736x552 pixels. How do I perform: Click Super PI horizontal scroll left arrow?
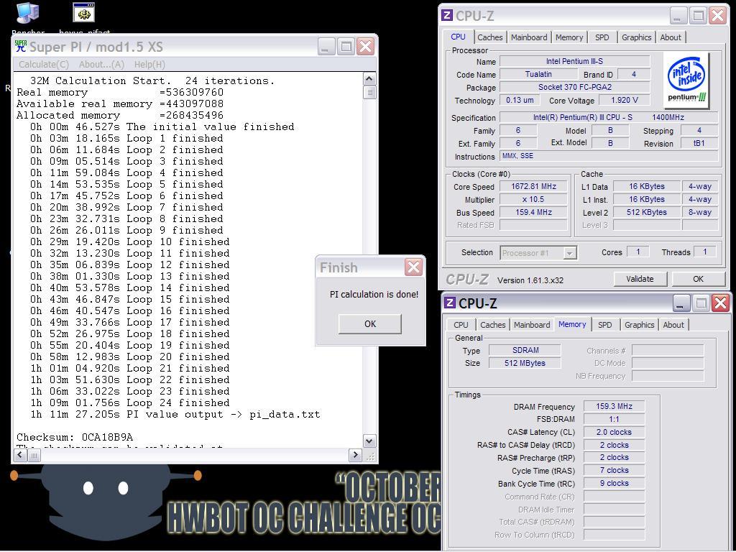(20, 455)
